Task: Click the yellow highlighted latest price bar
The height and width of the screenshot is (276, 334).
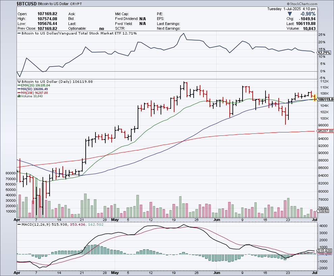Action: point(315,98)
